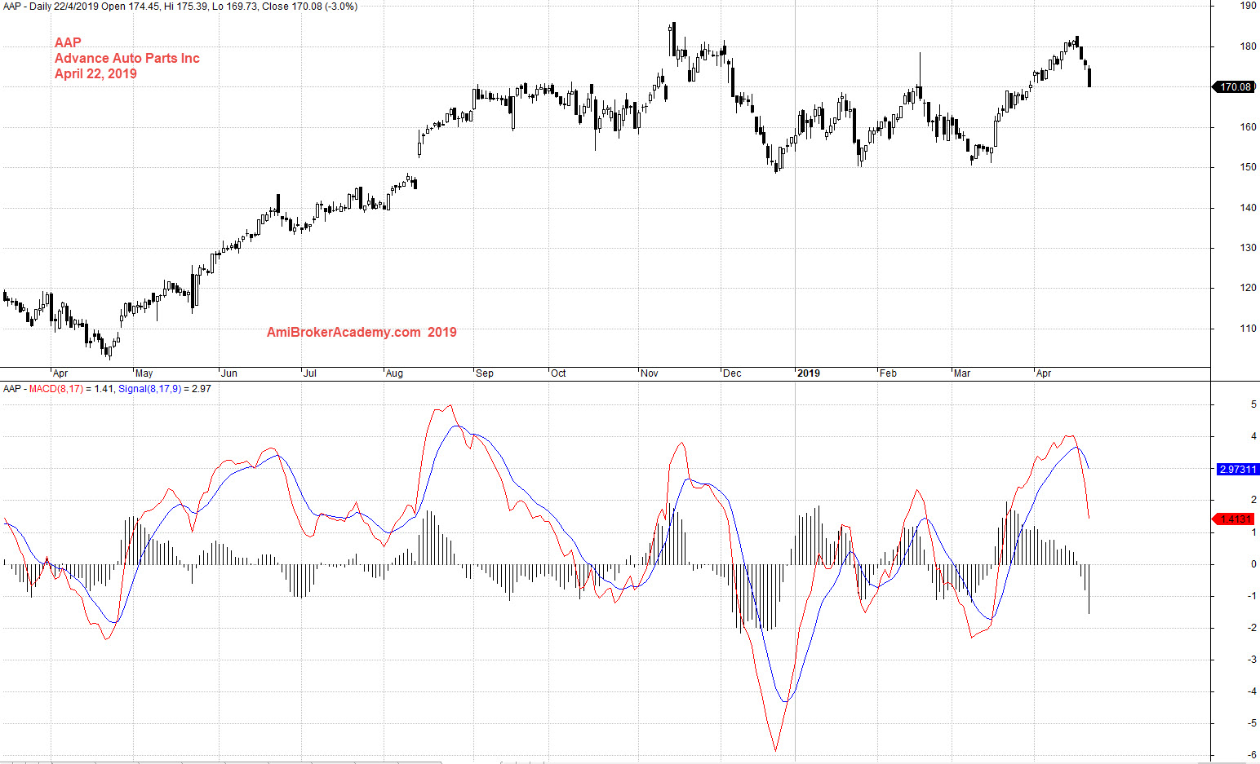Click the 5 level on MACD axis

[x=1253, y=404]
